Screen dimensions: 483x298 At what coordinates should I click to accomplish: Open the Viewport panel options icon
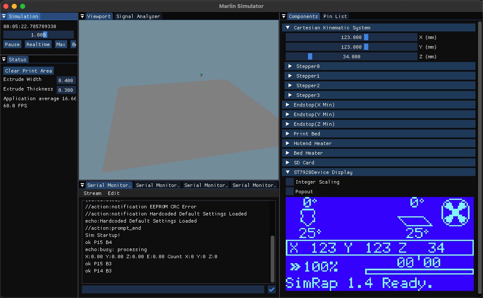(82, 16)
